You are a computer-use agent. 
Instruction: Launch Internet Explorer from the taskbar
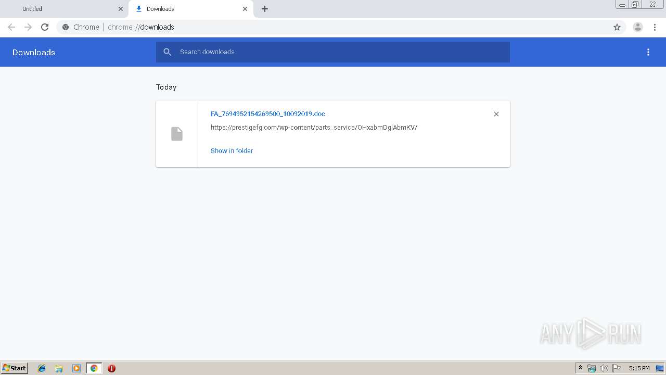42,368
